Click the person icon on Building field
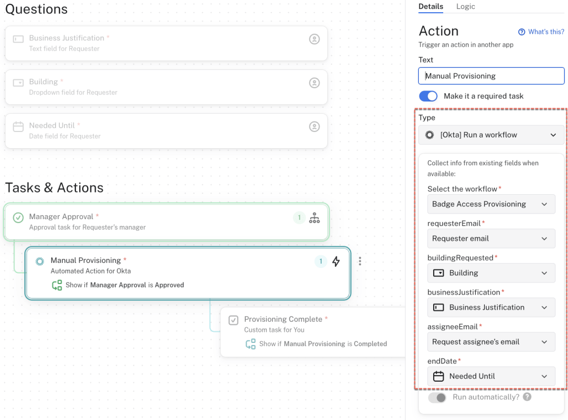Viewport: 568px width, 420px height. pyautogui.click(x=315, y=83)
